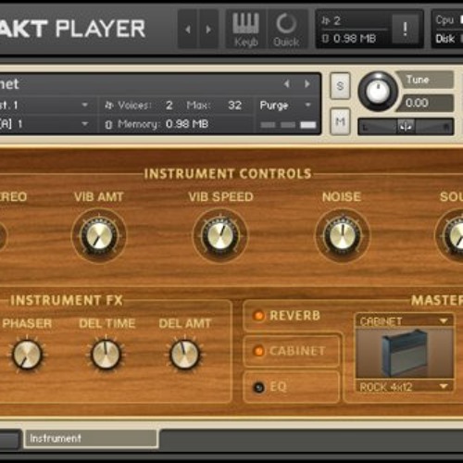
Task: Click the INSTRUMENT CONTROLS heading
Action: pos(228,174)
